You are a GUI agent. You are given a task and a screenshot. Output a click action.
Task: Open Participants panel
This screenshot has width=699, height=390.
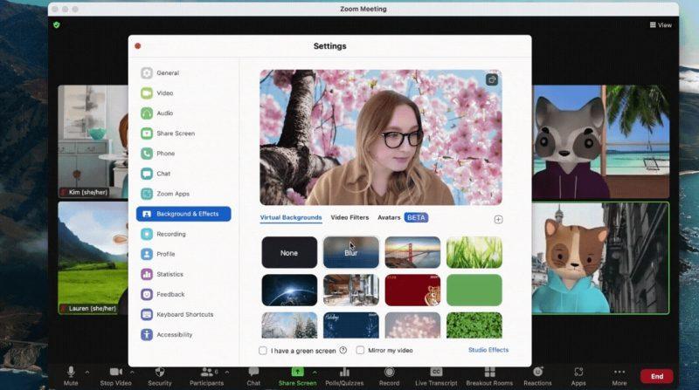(206, 376)
